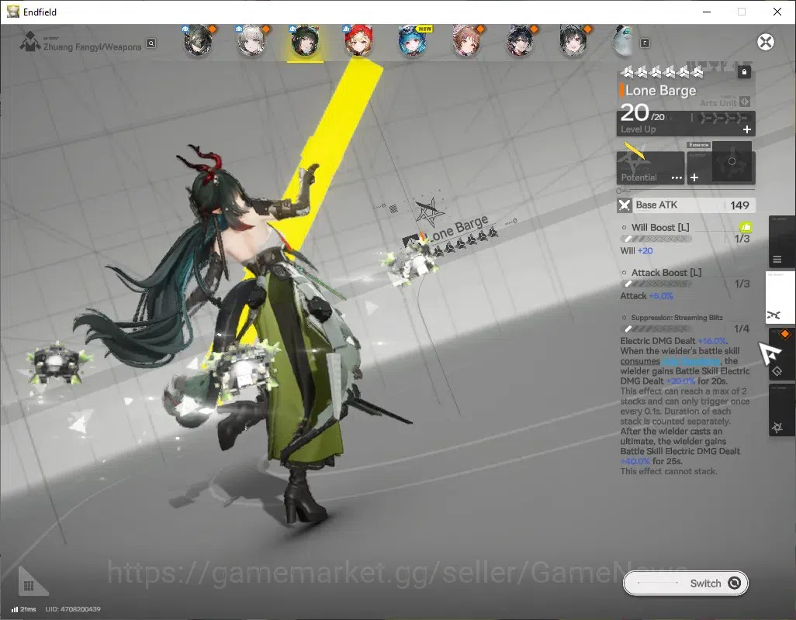Click the Switch weapon button
The width and height of the screenshot is (796, 620).
pos(685,583)
